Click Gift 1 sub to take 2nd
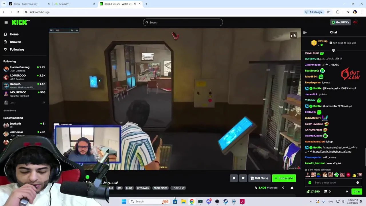Image resolution: width=366 pixels, height=206 pixels. (x=343, y=43)
